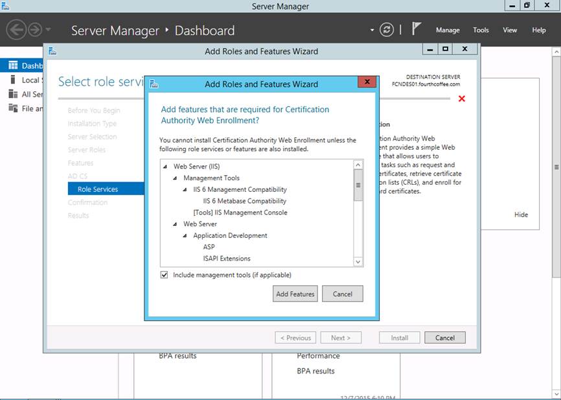561x400 pixels.
Task: Collapse the Web Server (IIS) tree node
Action: pyautogui.click(x=166, y=167)
